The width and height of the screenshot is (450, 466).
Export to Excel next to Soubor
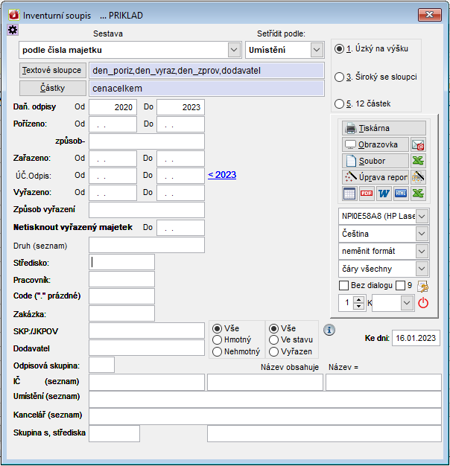coord(418,161)
